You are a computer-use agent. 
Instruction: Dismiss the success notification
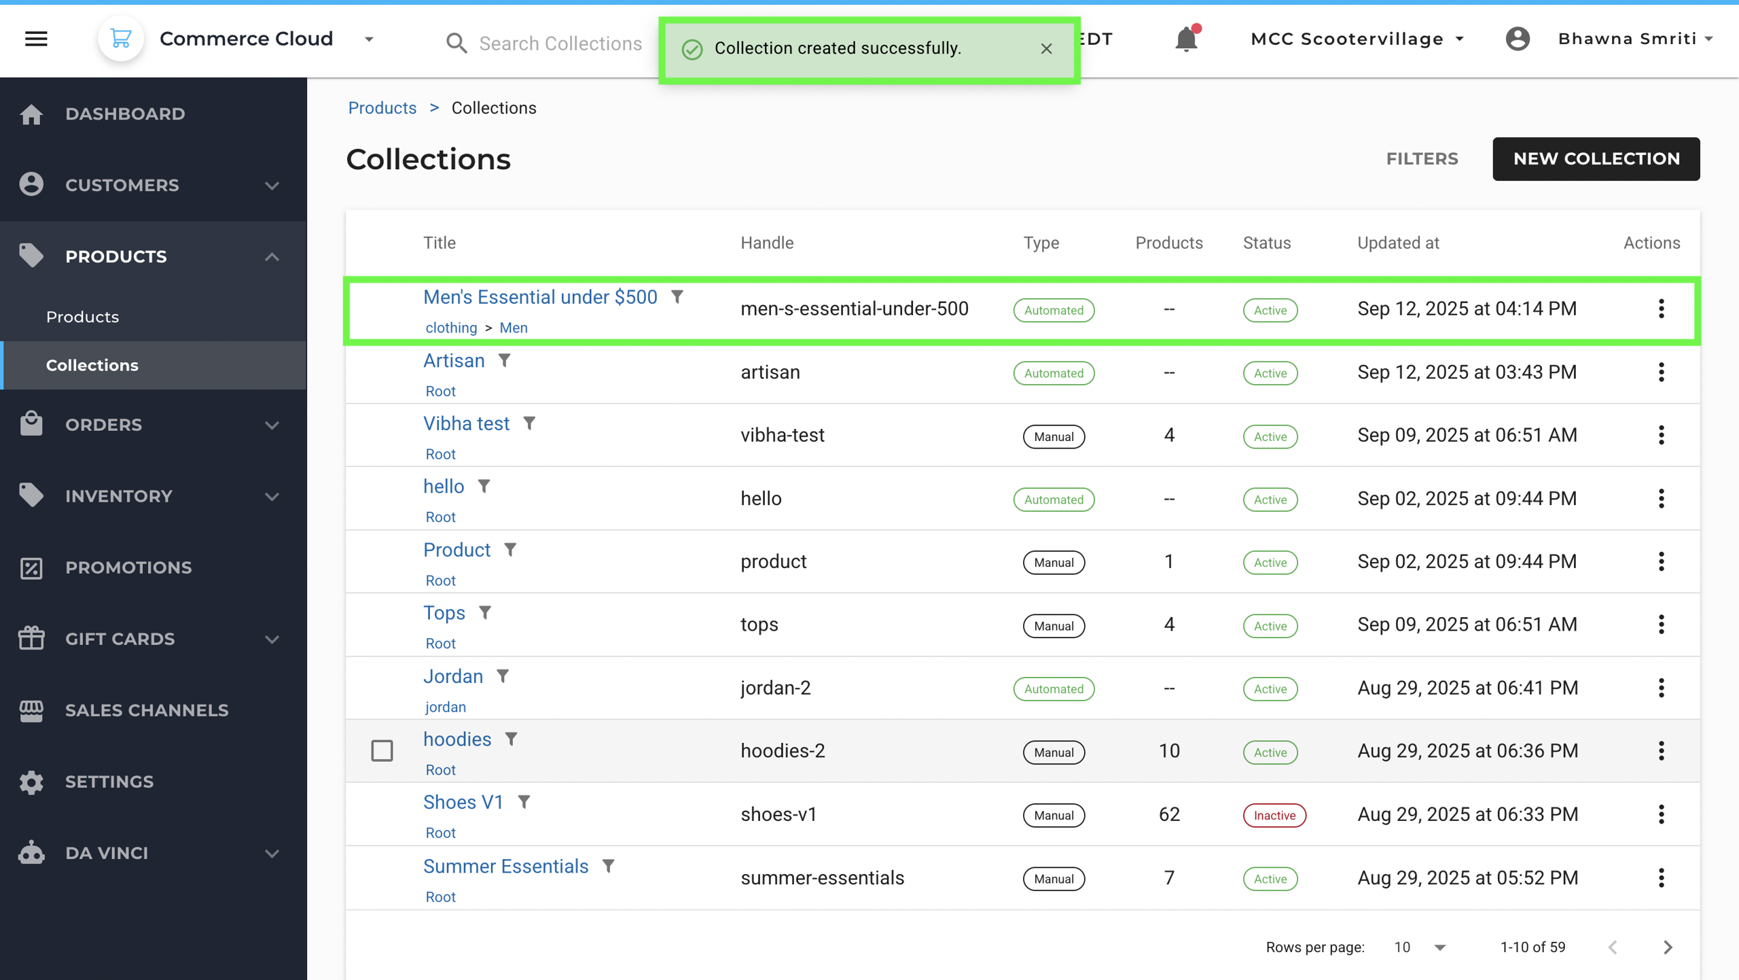1046,48
